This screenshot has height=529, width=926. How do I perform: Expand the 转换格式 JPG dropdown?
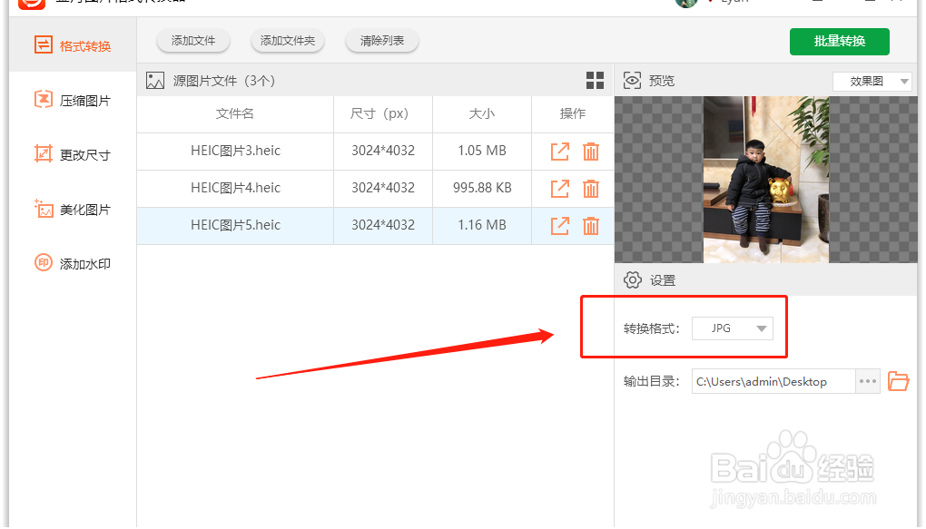pos(733,328)
